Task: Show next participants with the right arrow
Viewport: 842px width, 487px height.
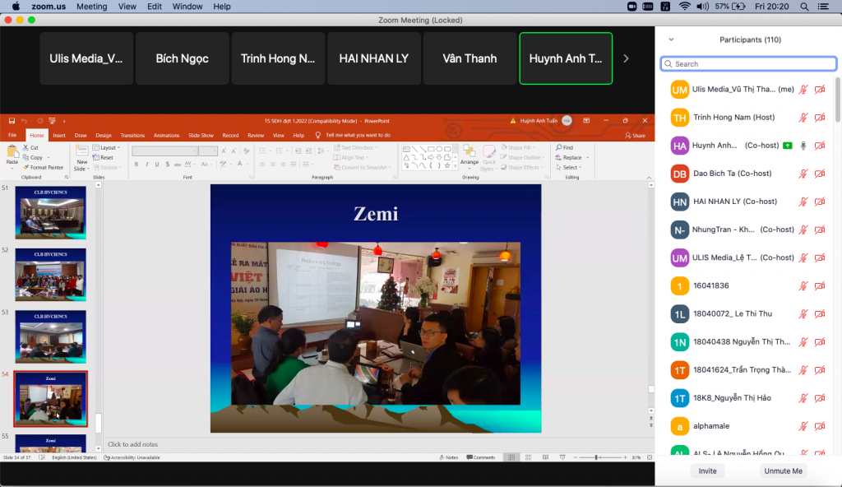Action: (x=626, y=58)
